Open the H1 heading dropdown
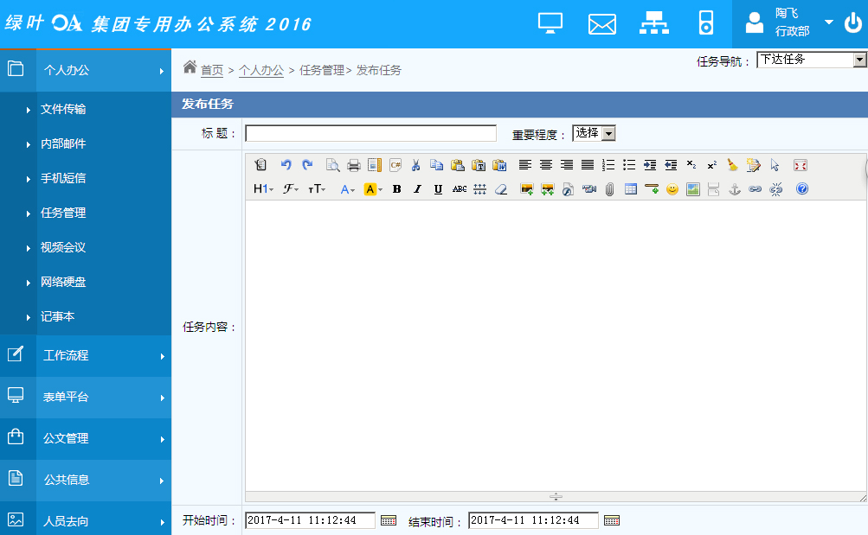Viewport: 868px width, 535px height. [263, 189]
